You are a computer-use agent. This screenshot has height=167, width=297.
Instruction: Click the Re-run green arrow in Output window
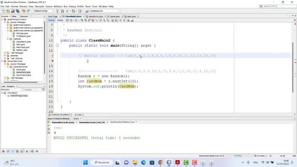49,122
